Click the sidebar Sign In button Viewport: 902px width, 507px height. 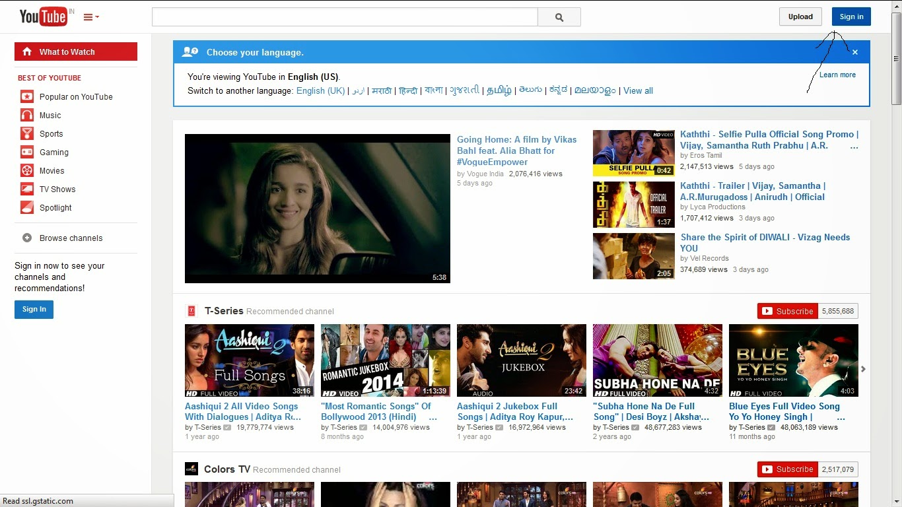(x=34, y=309)
